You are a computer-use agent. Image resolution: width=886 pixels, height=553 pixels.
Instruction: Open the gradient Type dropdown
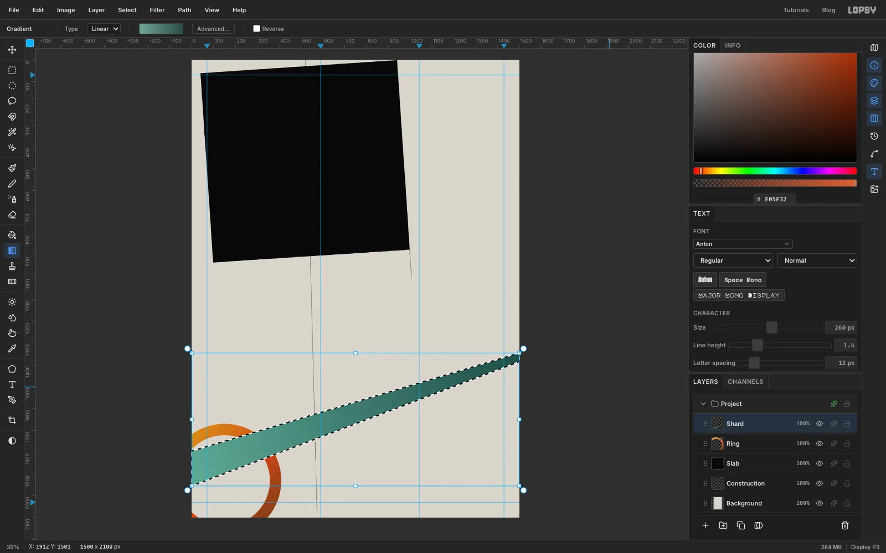pyautogui.click(x=104, y=29)
